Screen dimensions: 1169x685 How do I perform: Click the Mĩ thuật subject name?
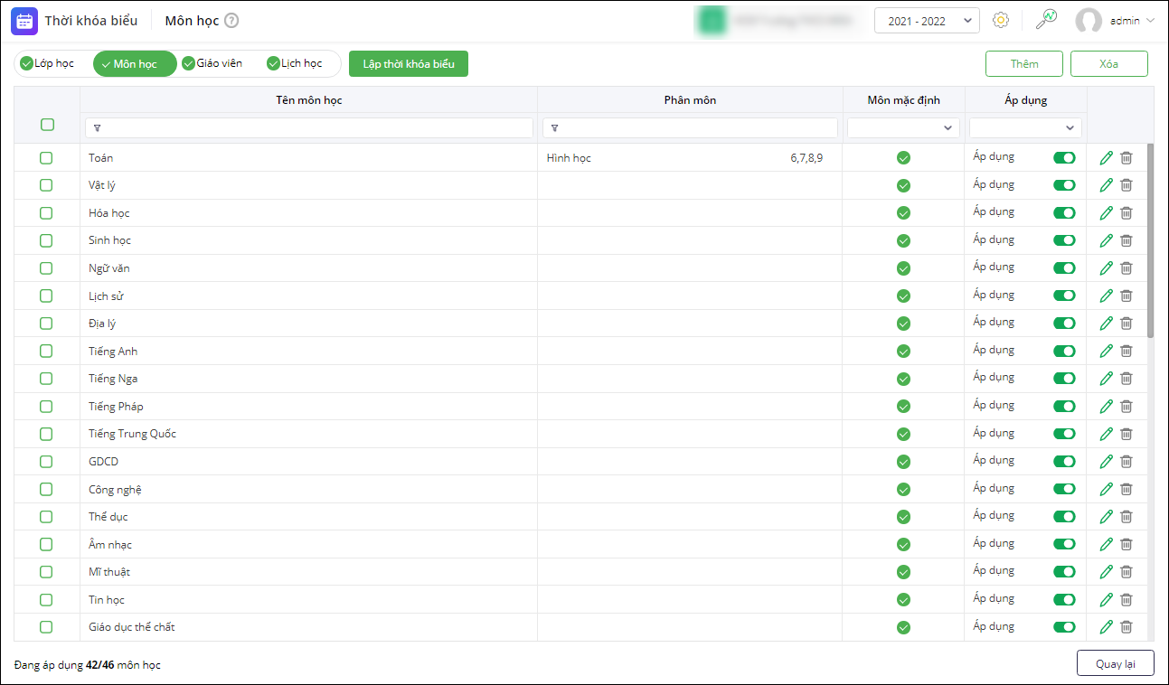click(x=109, y=572)
